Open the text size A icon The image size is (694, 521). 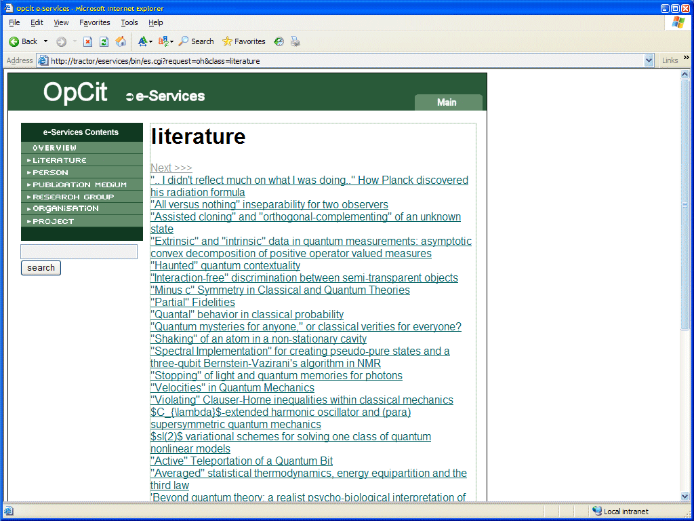[142, 41]
